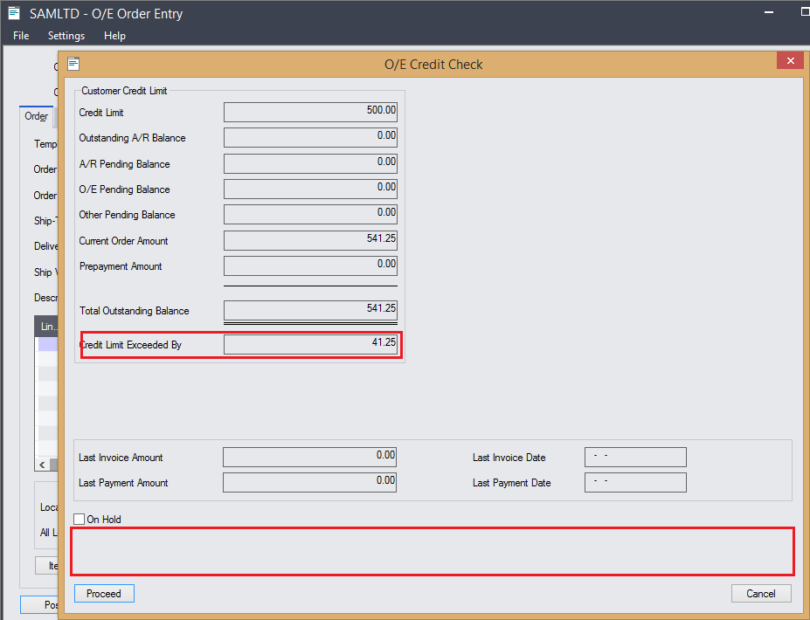The image size is (810, 620).
Task: Click the Proceed button
Action: (104, 594)
